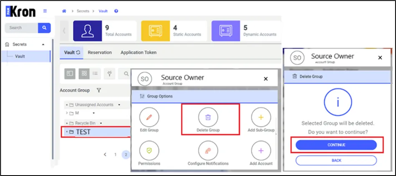Close the Group Options panel

point(266,79)
